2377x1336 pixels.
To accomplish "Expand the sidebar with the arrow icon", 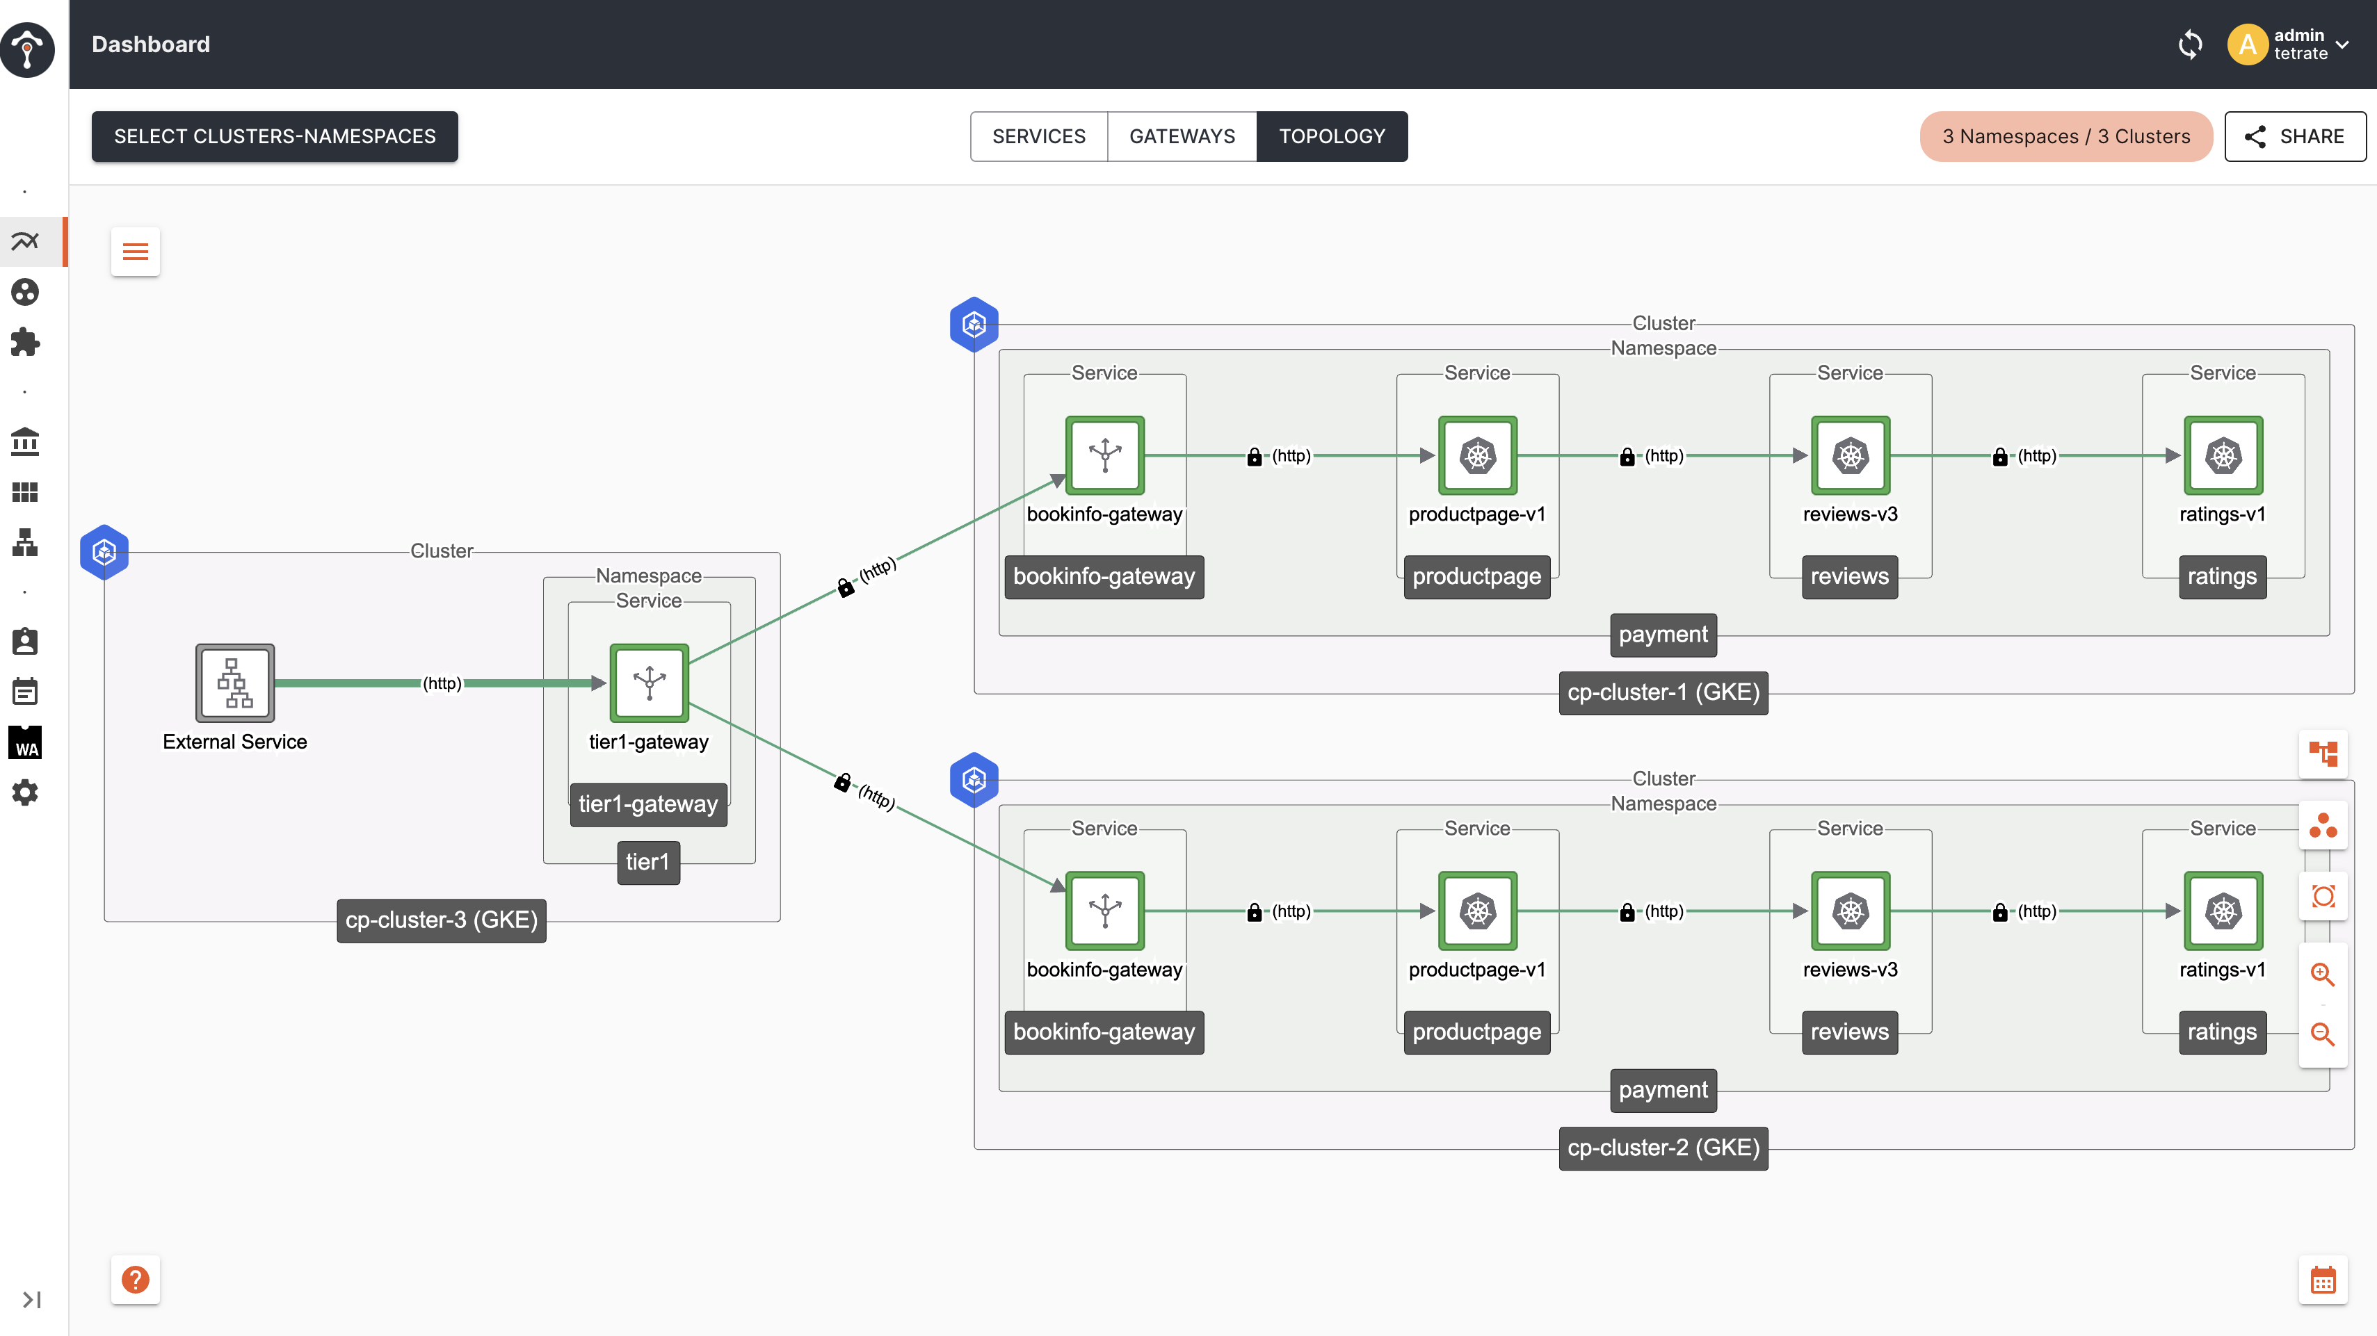I will point(31,1299).
